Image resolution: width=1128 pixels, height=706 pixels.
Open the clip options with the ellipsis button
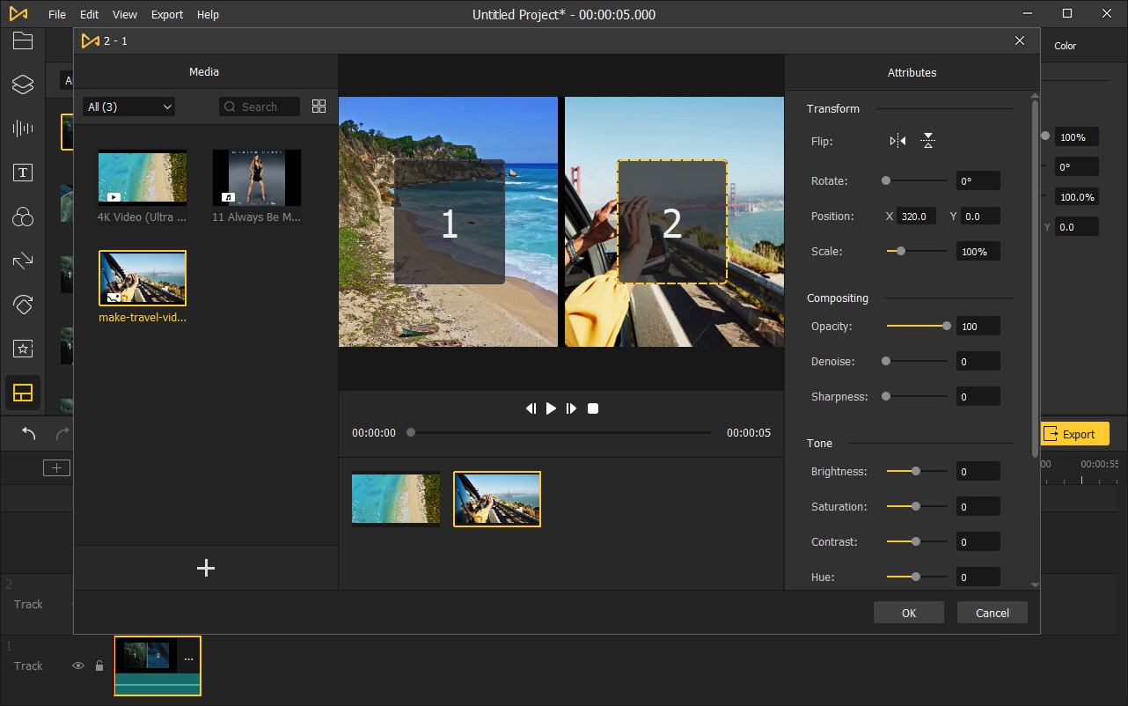pyautogui.click(x=188, y=657)
